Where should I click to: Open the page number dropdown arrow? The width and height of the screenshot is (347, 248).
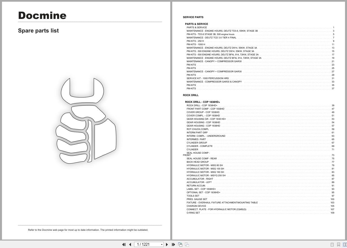pyautogui.click(x=162, y=245)
